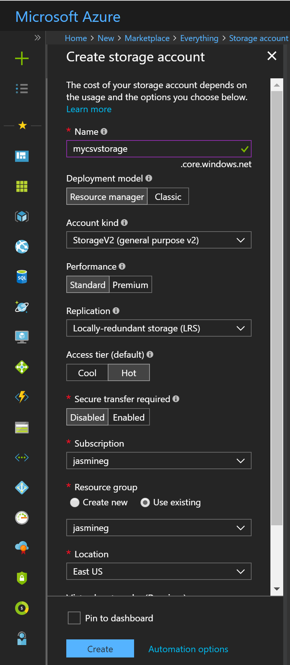Choose Premium performance option

click(130, 285)
